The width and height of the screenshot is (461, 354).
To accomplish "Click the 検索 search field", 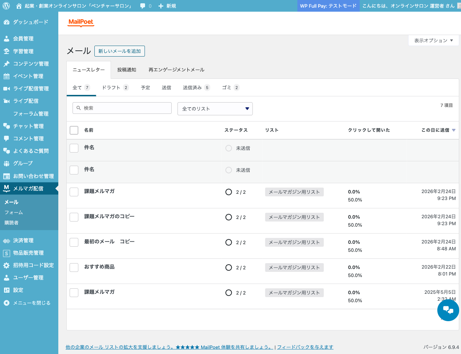I will (x=122, y=108).
